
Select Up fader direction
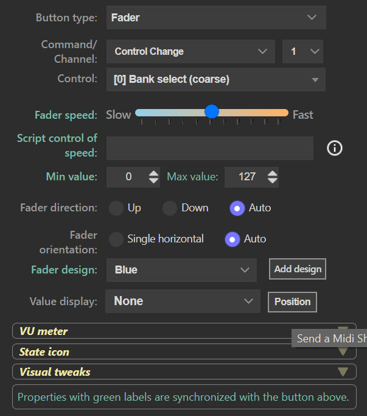pos(116,208)
